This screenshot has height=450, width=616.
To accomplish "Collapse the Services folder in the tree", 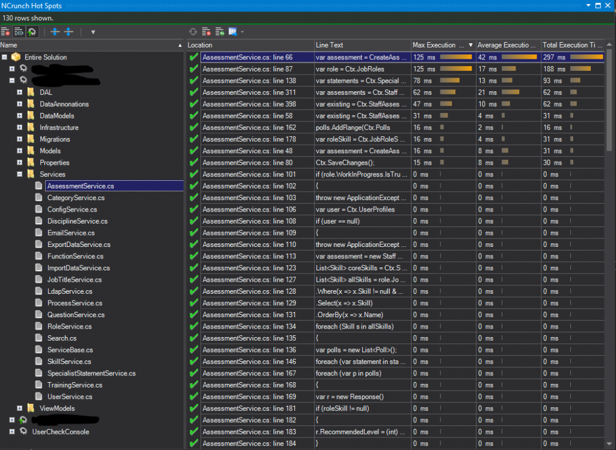I will (20, 174).
